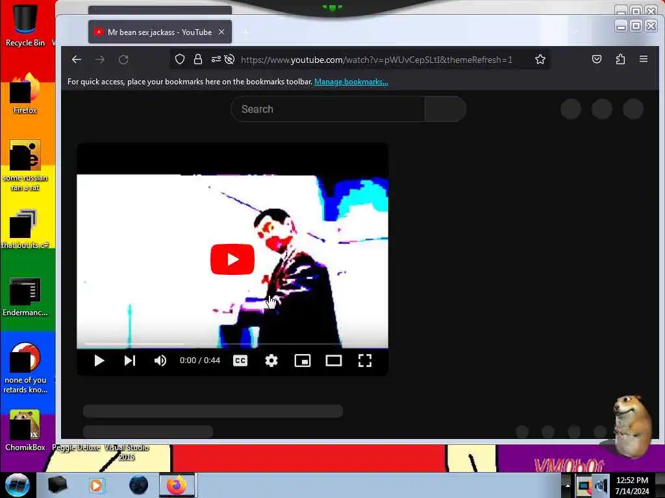This screenshot has width=665, height=498.
Task: Open the dark globe taskbar icon
Action: coord(139,485)
